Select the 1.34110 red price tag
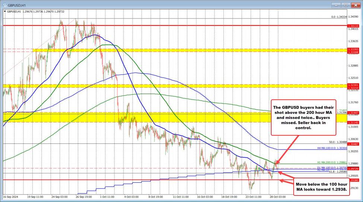 tap(353, 26)
